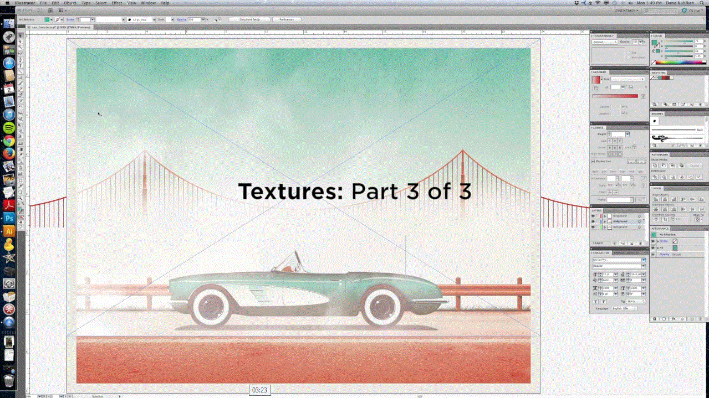Open the Window menu
The width and height of the screenshot is (709, 398).
(x=148, y=3)
